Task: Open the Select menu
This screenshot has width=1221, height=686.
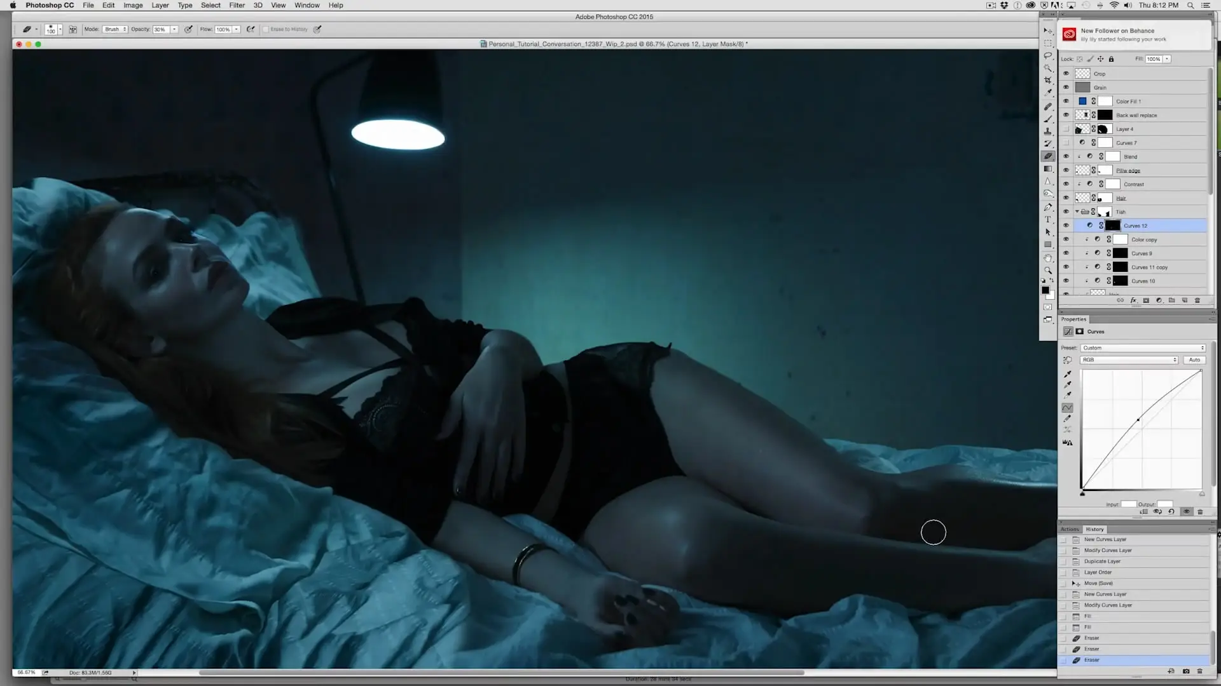Action: [x=210, y=5]
